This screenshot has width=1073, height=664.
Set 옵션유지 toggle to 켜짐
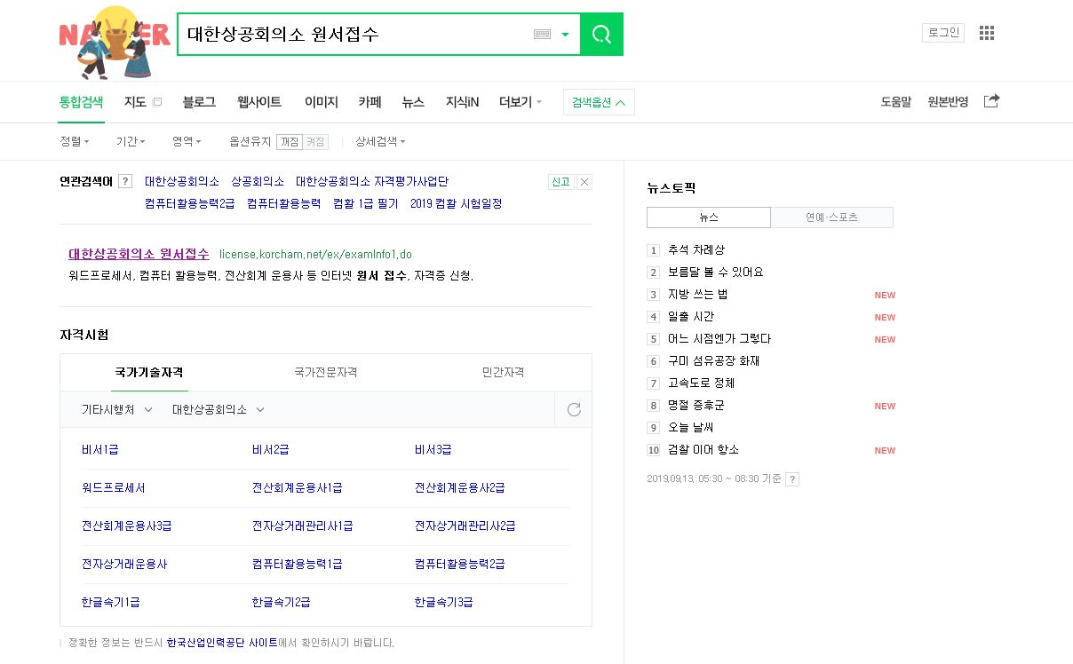[x=315, y=142]
